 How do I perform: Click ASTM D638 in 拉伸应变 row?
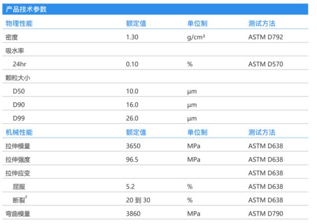pyautogui.click(x=265, y=173)
